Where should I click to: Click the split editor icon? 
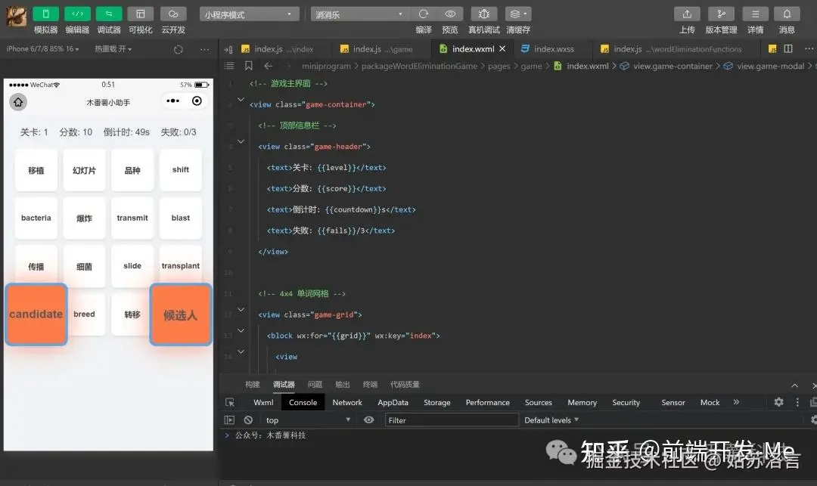[x=788, y=49]
